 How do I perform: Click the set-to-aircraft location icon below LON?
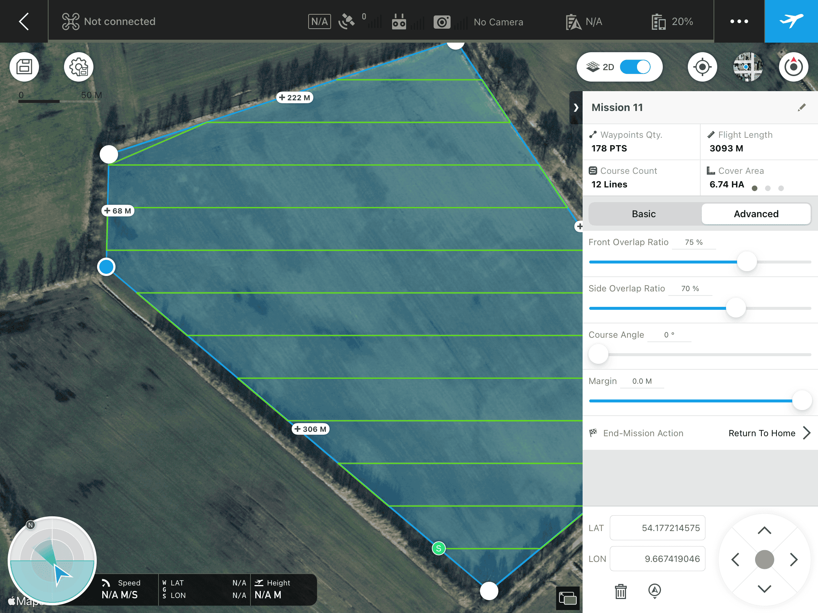655,591
